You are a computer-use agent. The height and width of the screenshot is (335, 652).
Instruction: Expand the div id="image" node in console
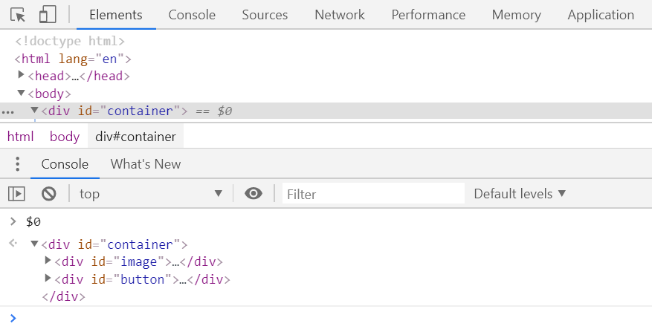(48, 261)
